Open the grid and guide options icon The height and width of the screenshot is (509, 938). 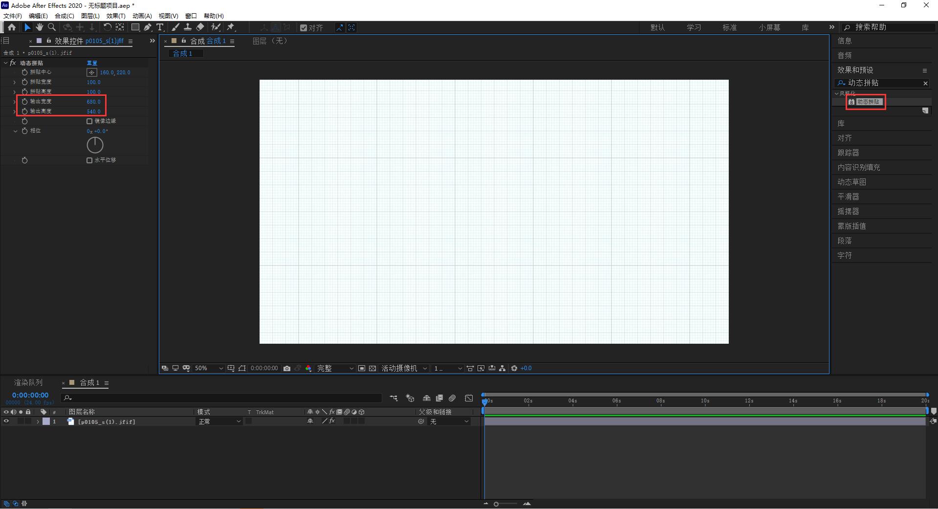point(231,368)
